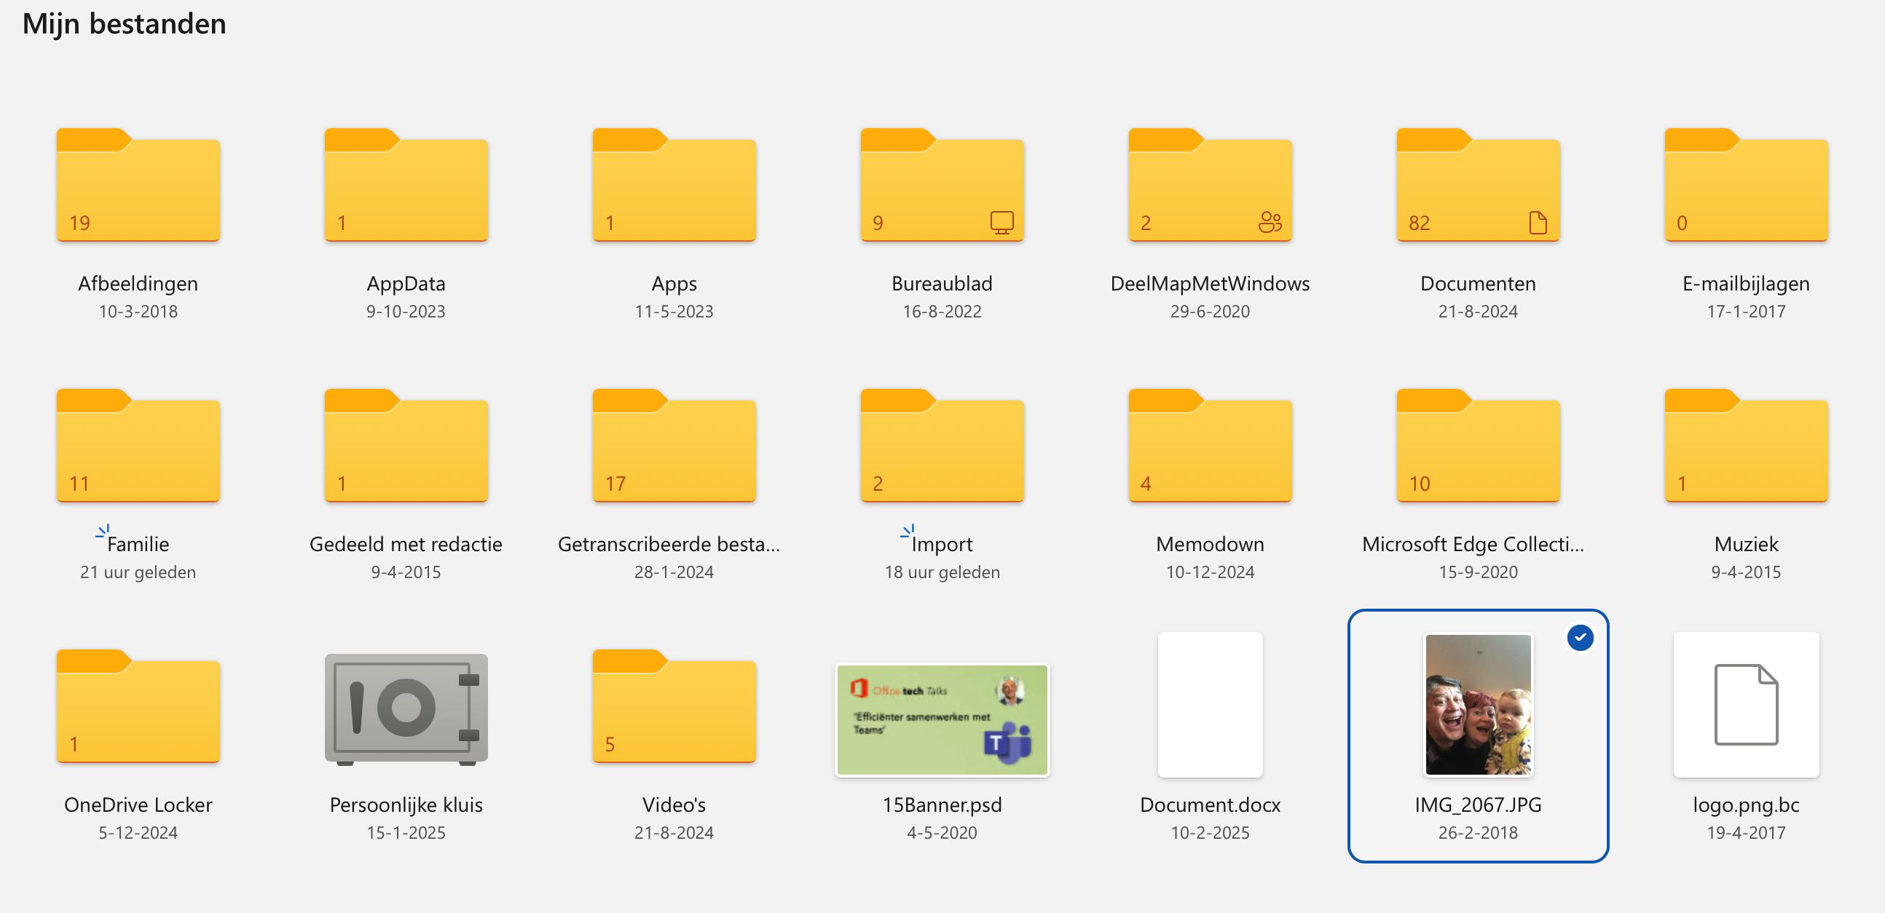Open the Bureaublad folder with monitor badge
Viewport: 1885px width, 913px height.
(x=942, y=186)
